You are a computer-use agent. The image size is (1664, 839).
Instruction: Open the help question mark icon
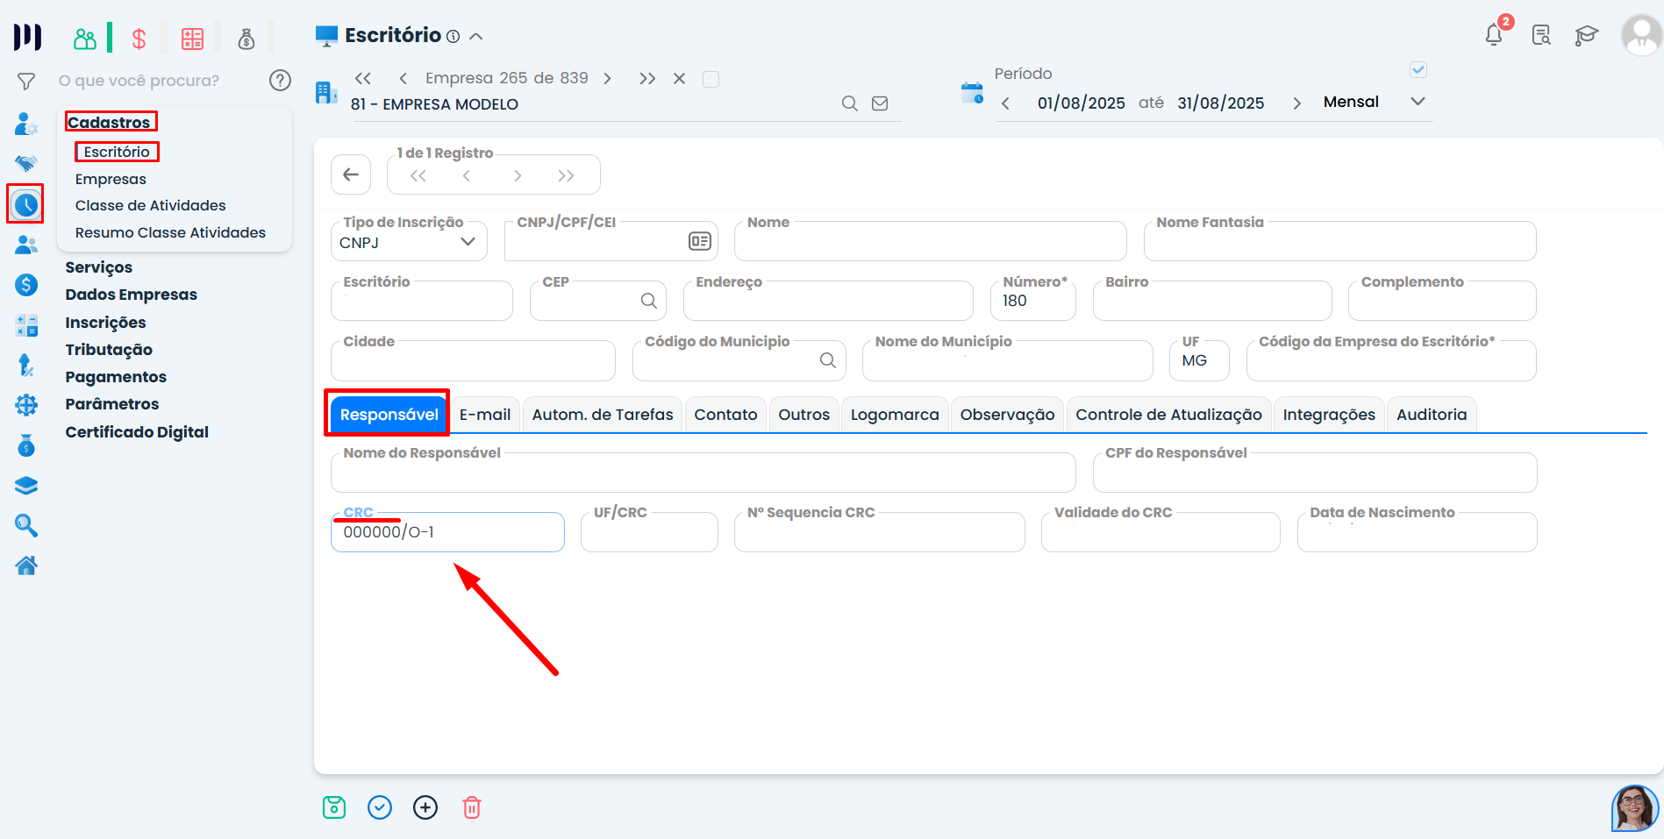pos(280,81)
